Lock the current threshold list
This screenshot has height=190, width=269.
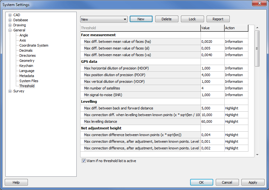tap(192, 19)
